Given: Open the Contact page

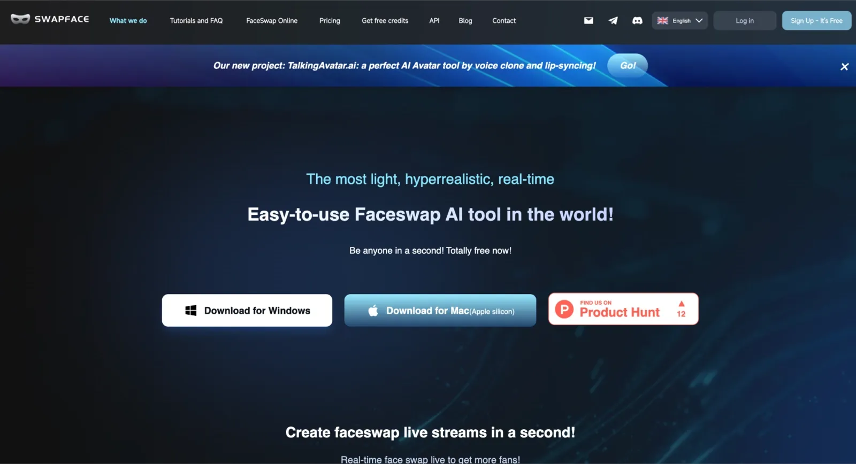Looking at the screenshot, I should coord(504,20).
